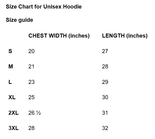Select chest width value 20 for S
The image size is (155, 139).
coord(31,51)
